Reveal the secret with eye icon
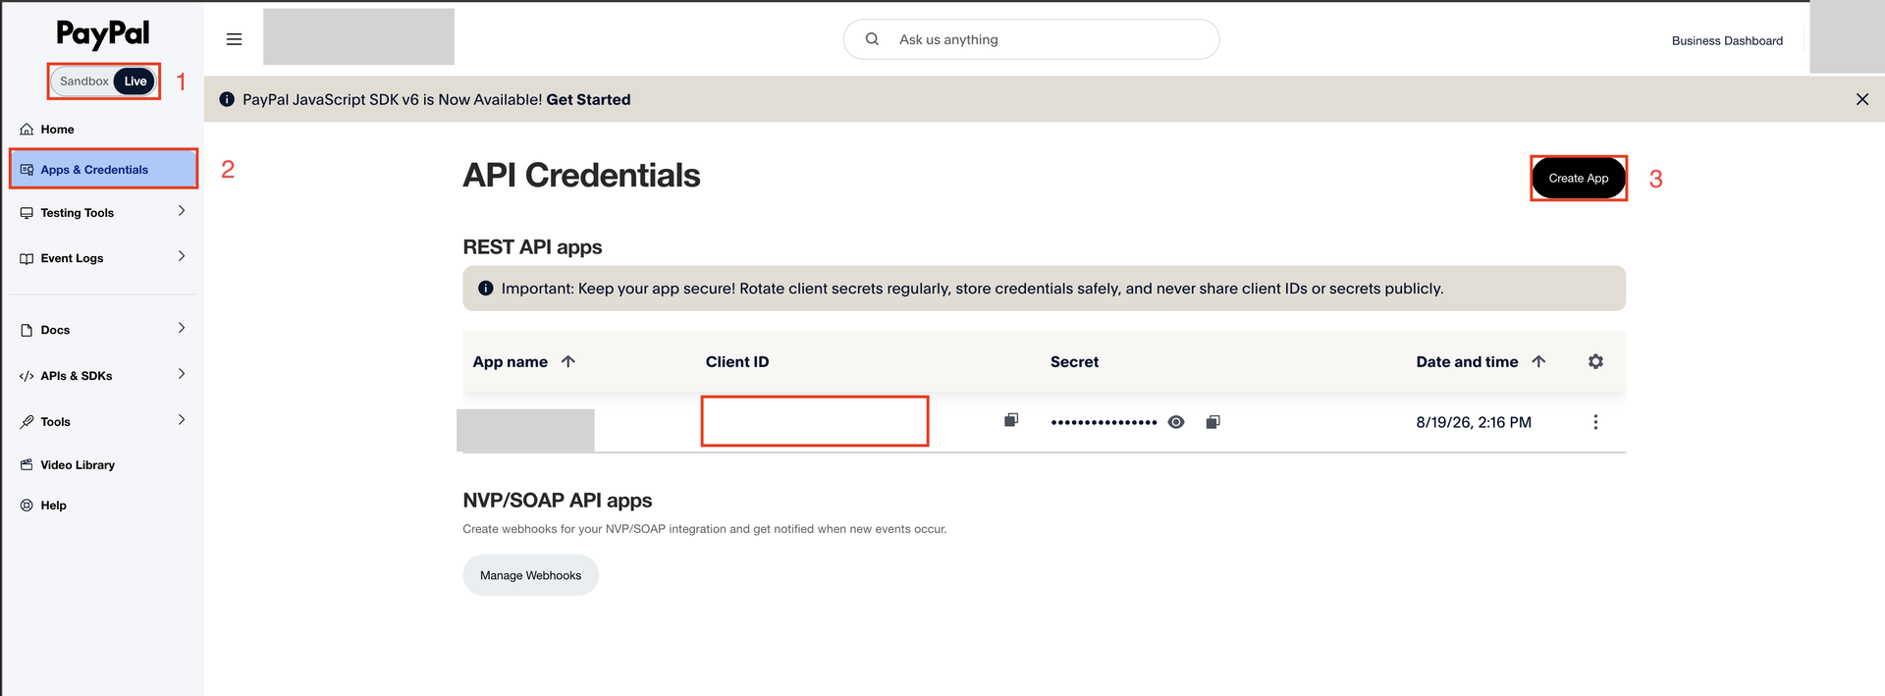1885x696 pixels. click(1176, 422)
